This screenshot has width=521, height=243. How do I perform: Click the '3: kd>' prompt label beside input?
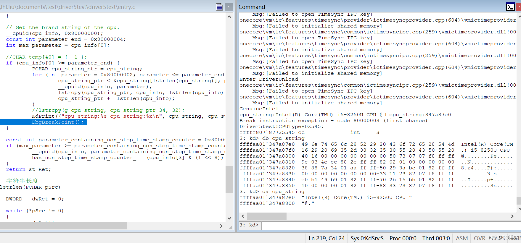(249, 225)
